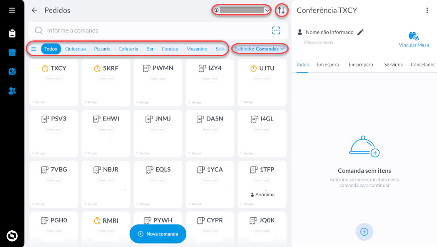Click the magnifier search icon
The image size is (437, 247).
pos(39,31)
